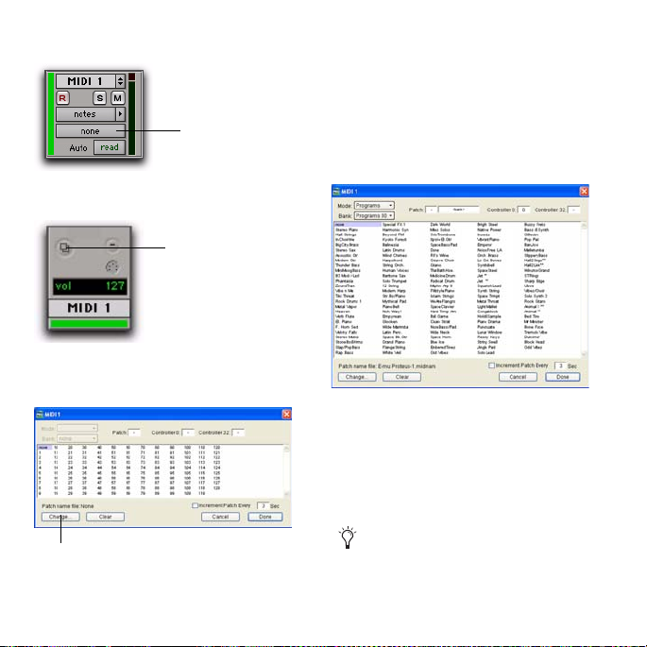This screenshot has height=647, width=647.
Task: Select patch 120 in the numbered patch list
Action: point(216,448)
